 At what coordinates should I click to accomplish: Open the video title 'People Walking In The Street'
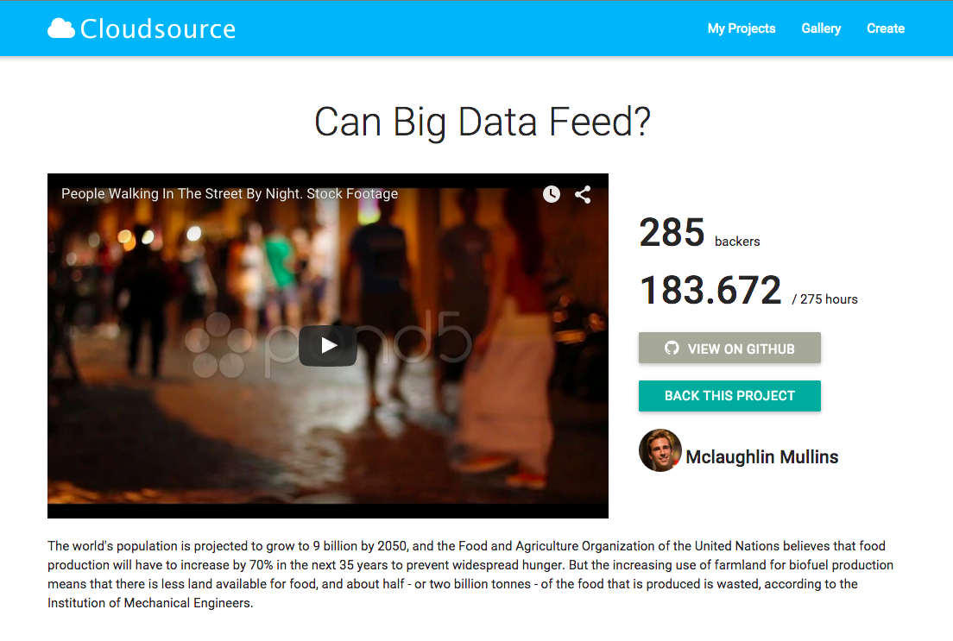click(229, 194)
